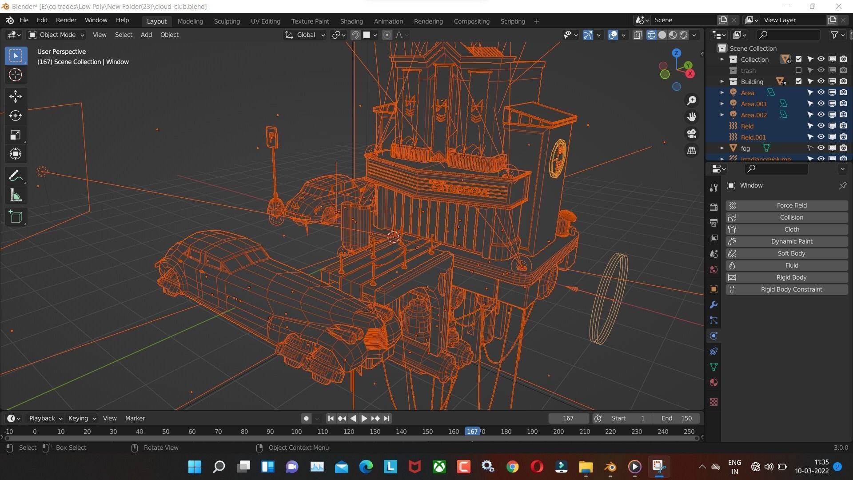Select the Add Cube tool
Viewport: 853px width, 480px height.
(16, 217)
